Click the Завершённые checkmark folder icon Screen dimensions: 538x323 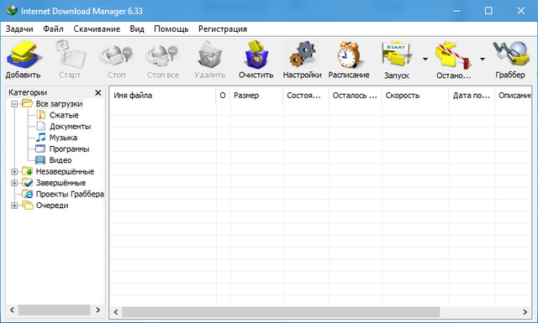[27, 182]
